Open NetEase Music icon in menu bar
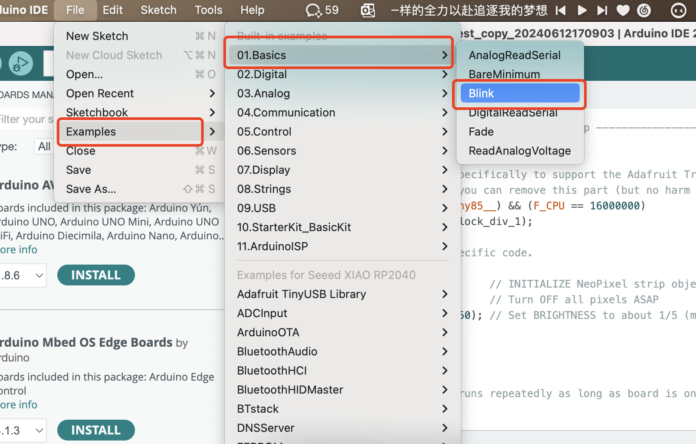Screen dimensions: 696x444 coord(644,10)
